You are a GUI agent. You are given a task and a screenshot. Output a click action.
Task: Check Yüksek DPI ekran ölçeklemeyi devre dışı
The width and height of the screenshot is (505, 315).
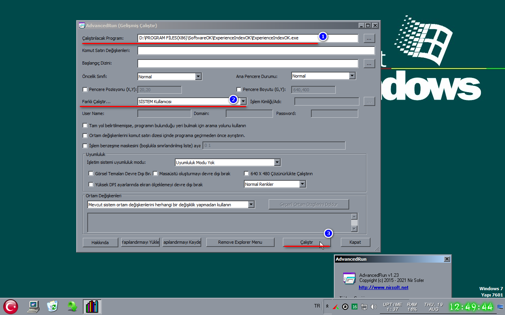point(91,184)
